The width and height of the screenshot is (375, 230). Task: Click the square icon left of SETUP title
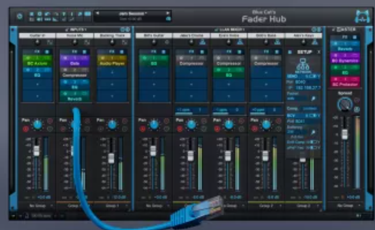coord(290,52)
